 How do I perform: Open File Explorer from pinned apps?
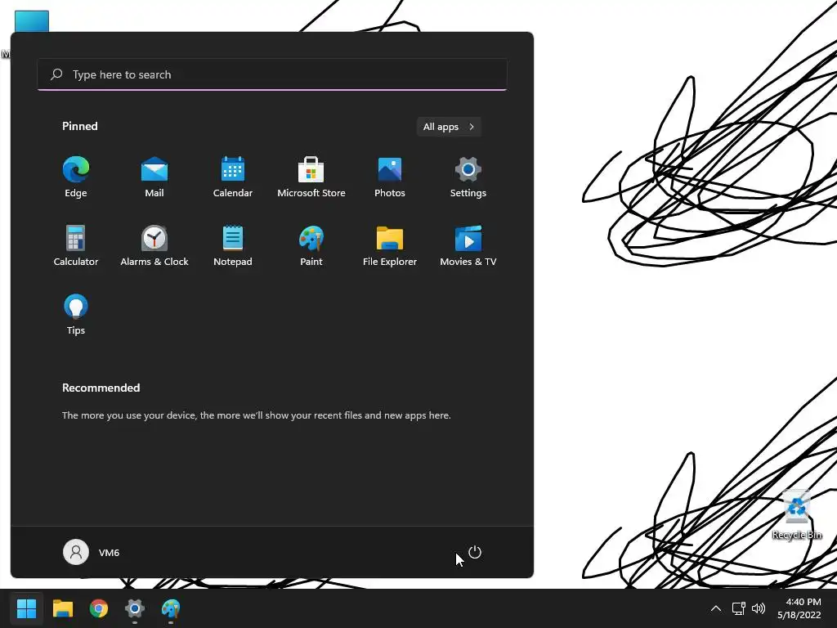coord(390,245)
